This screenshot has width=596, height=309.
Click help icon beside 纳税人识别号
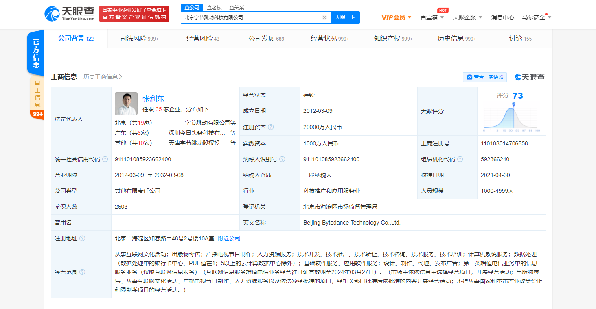click(282, 159)
